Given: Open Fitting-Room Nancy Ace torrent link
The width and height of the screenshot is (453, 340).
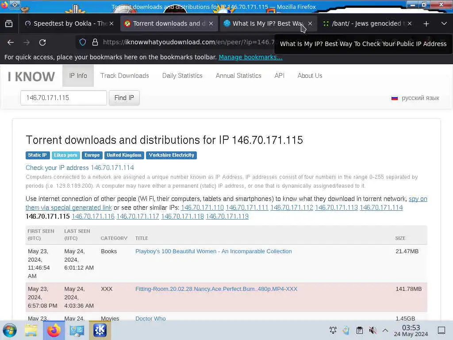Looking at the screenshot, I should (216, 289).
